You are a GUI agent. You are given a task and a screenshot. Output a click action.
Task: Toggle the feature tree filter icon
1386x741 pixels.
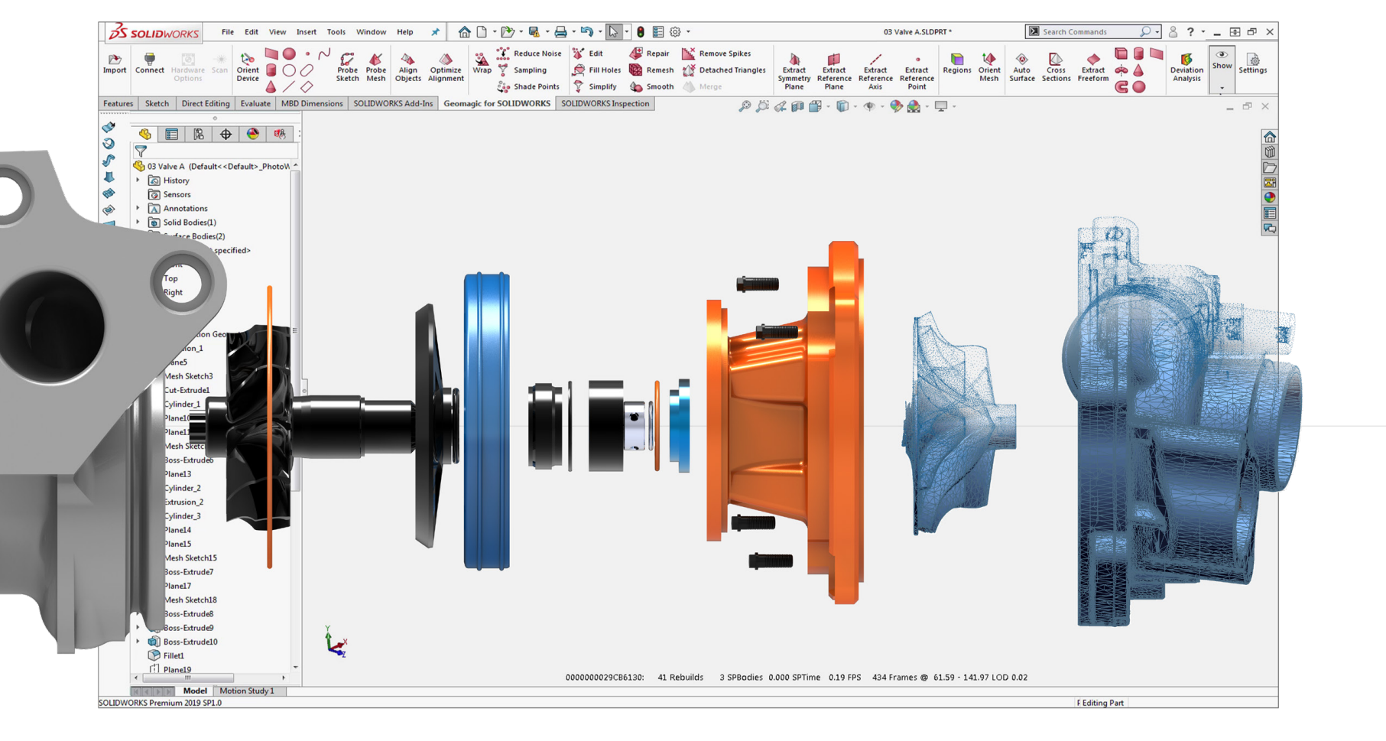click(141, 151)
